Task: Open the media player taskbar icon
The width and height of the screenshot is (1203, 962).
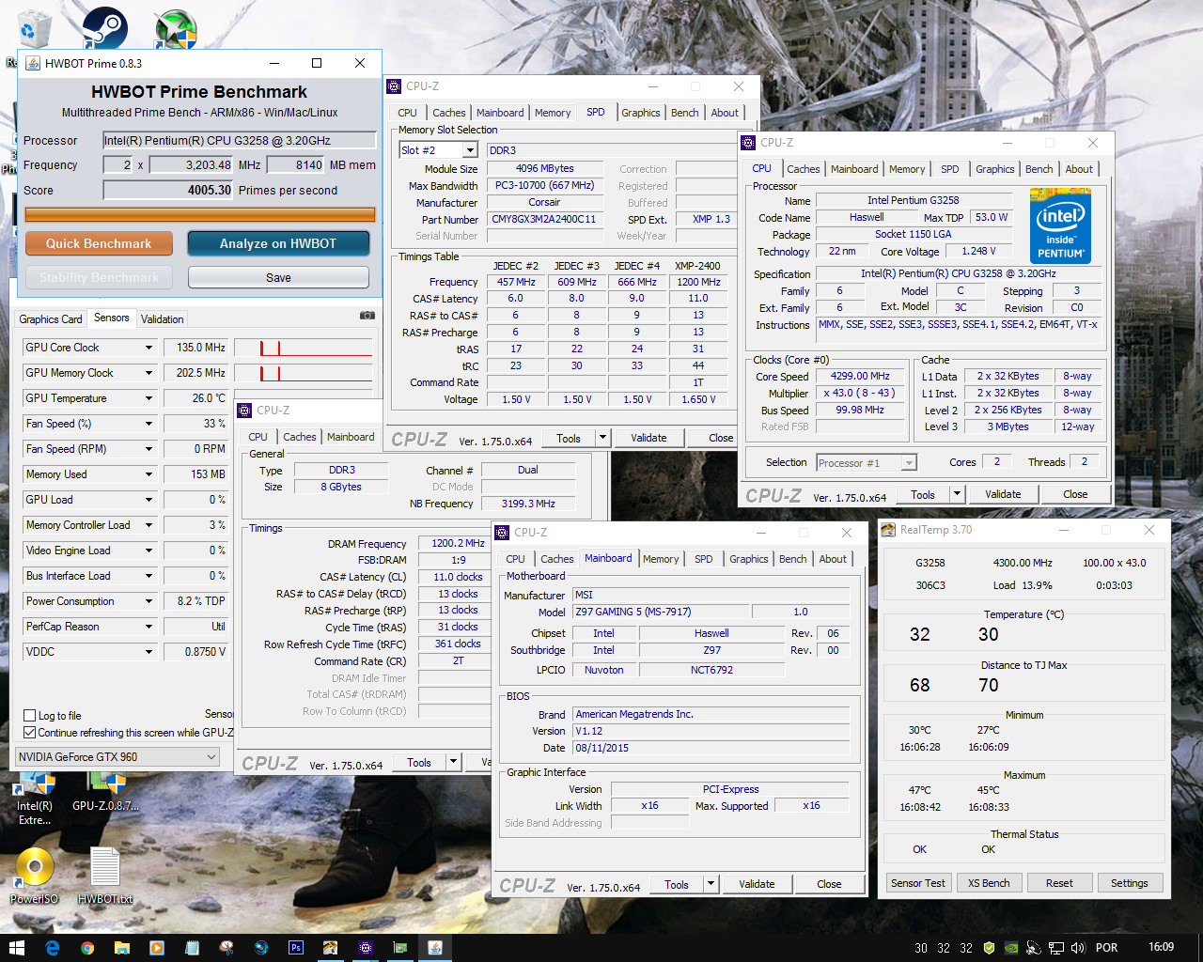Action: (x=157, y=948)
